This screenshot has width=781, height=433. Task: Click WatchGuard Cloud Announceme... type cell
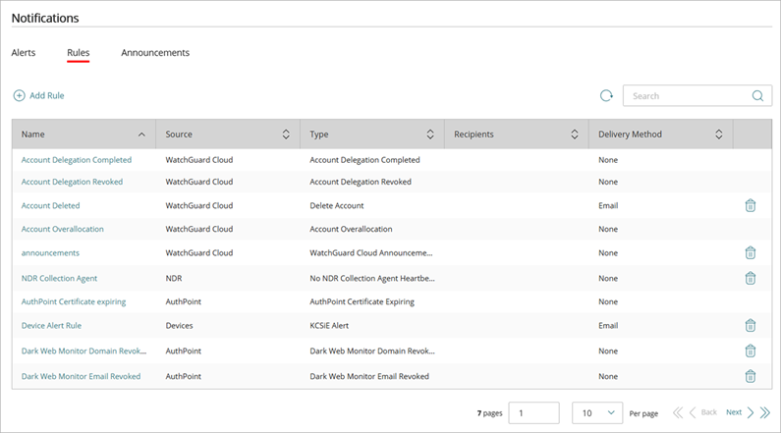pos(371,253)
